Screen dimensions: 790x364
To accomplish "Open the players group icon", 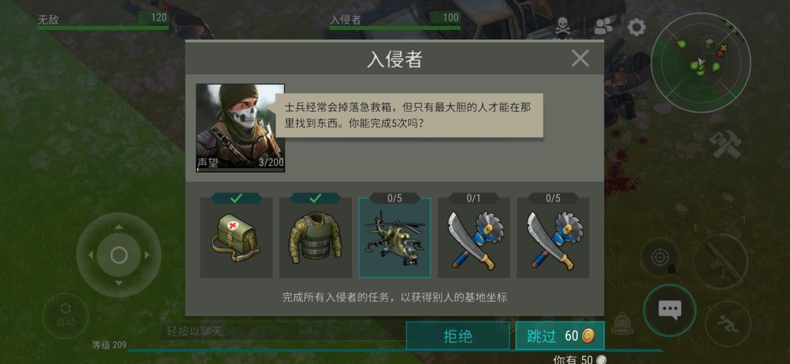I will [603, 27].
